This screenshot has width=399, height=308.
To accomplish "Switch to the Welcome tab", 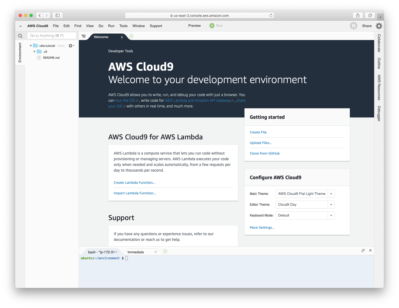I will 101,37.
